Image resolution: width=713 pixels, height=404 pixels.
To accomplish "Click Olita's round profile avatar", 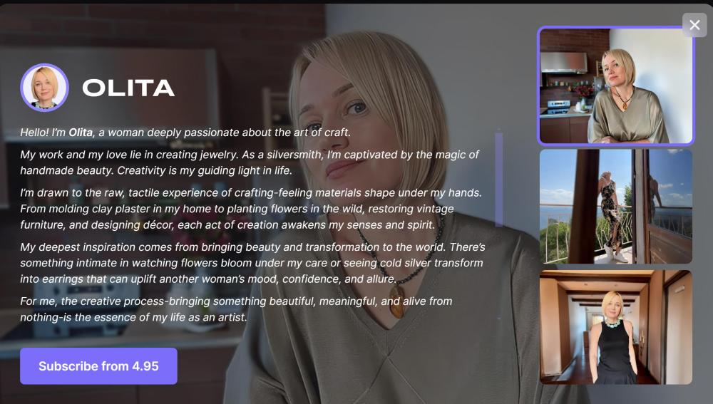I will point(44,88).
